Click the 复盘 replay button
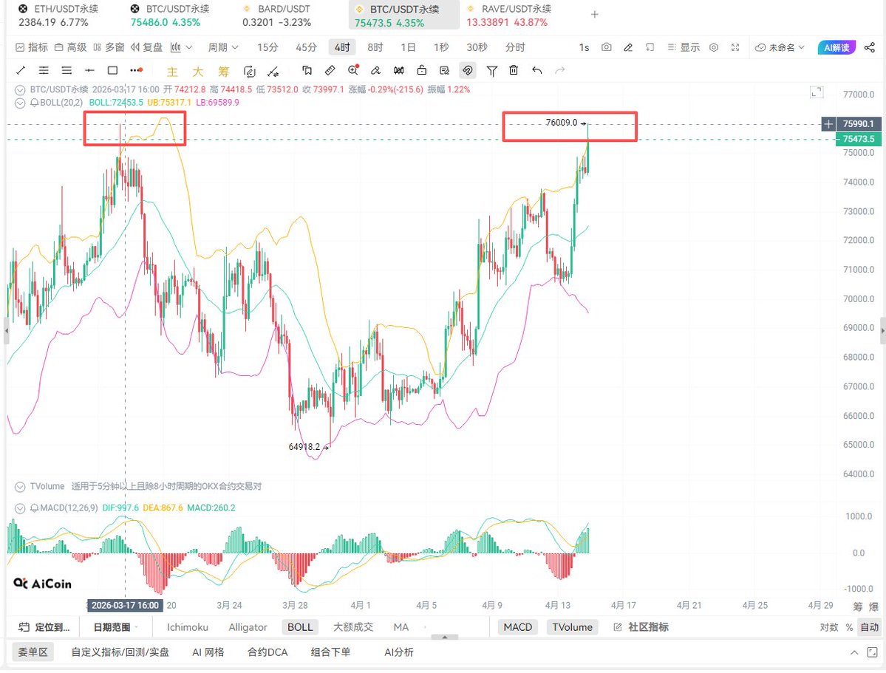 146,47
